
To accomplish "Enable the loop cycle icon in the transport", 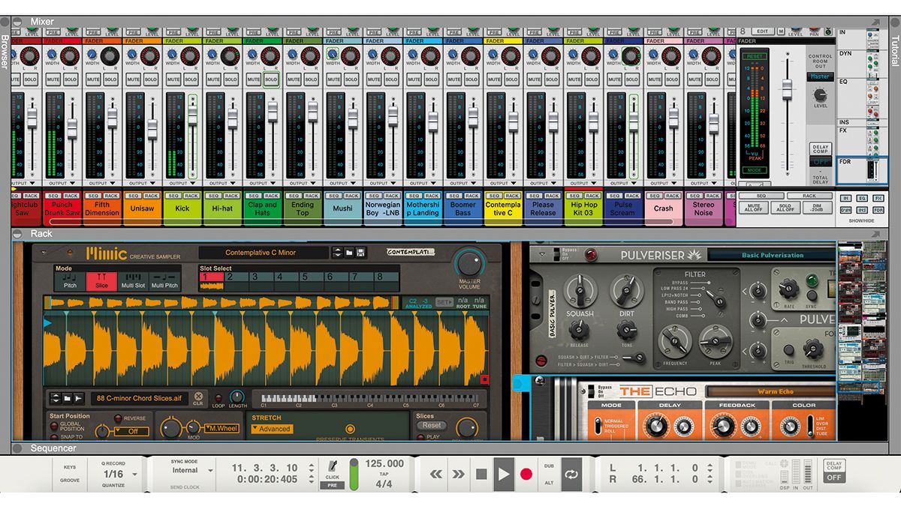I will click(x=571, y=473).
